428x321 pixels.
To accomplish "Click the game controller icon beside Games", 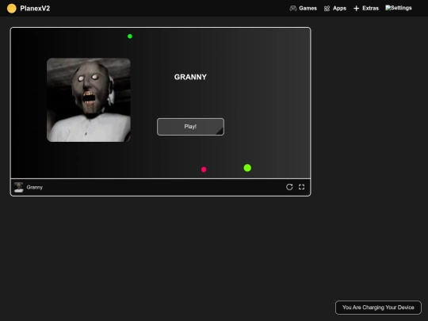I will pyautogui.click(x=293, y=9).
